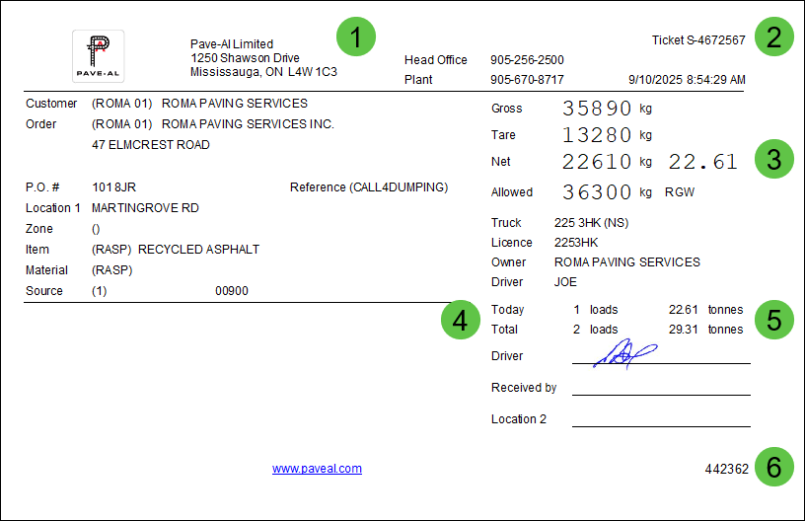Screen dimensions: 805x521
Task: Click the Net weight value 22610
Action: 597,162
